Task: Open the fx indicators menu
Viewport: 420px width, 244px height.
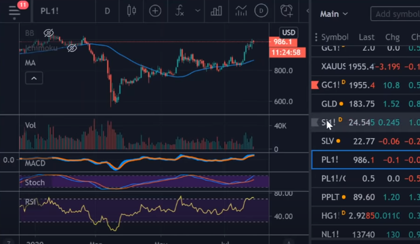Action: coord(180,11)
